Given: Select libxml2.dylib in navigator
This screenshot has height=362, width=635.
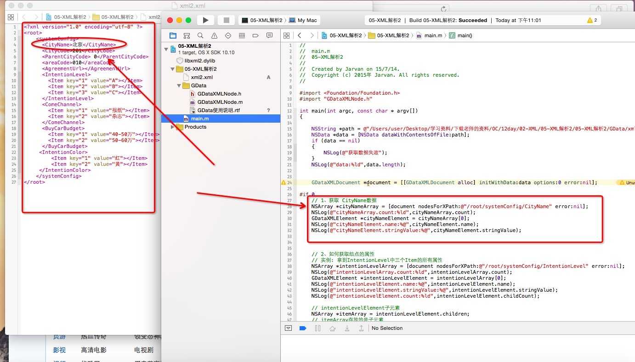Looking at the screenshot, I should click(200, 61).
